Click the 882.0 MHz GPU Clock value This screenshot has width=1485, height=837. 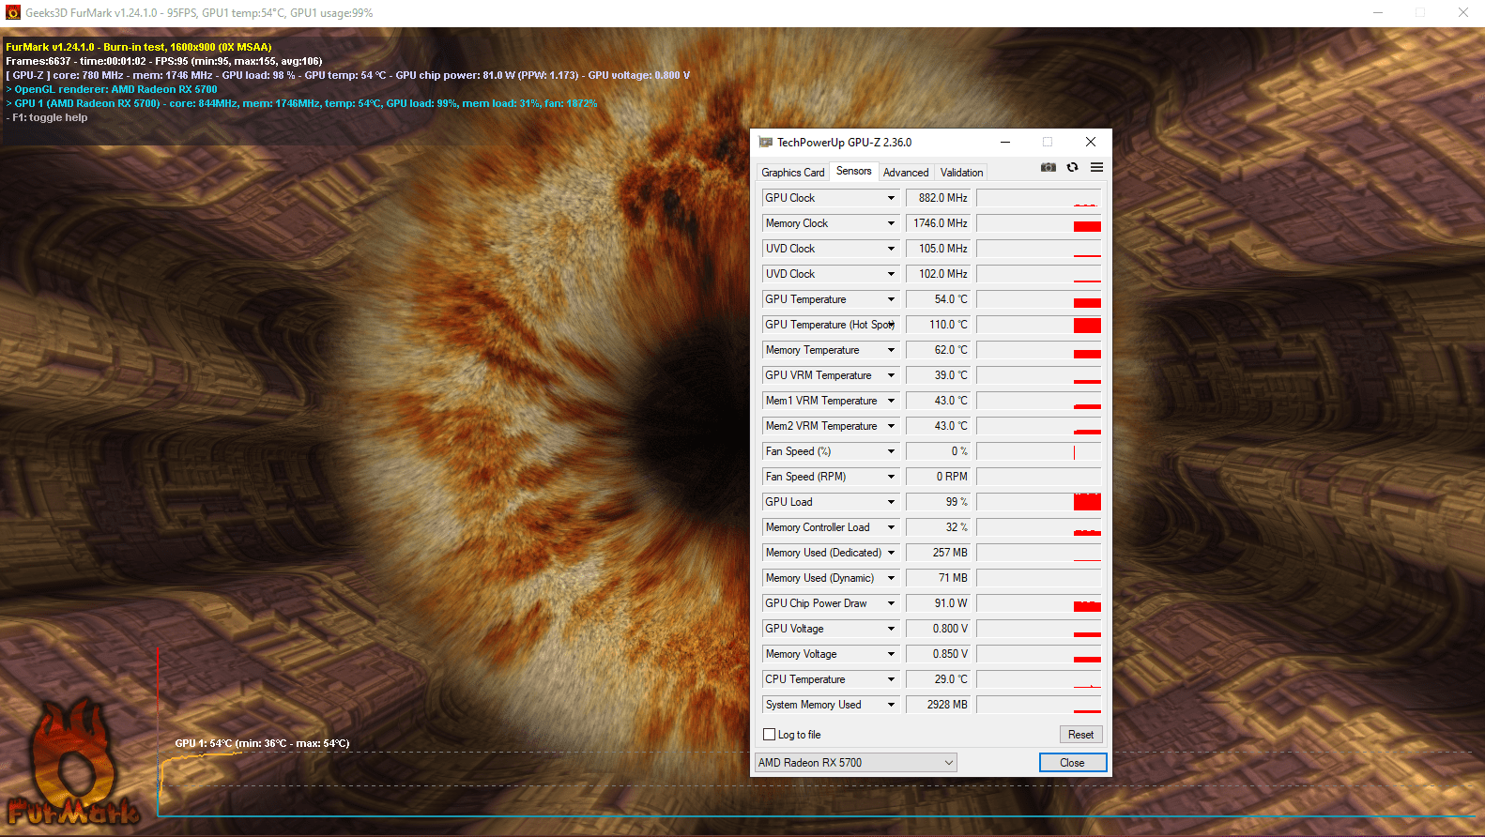939,198
